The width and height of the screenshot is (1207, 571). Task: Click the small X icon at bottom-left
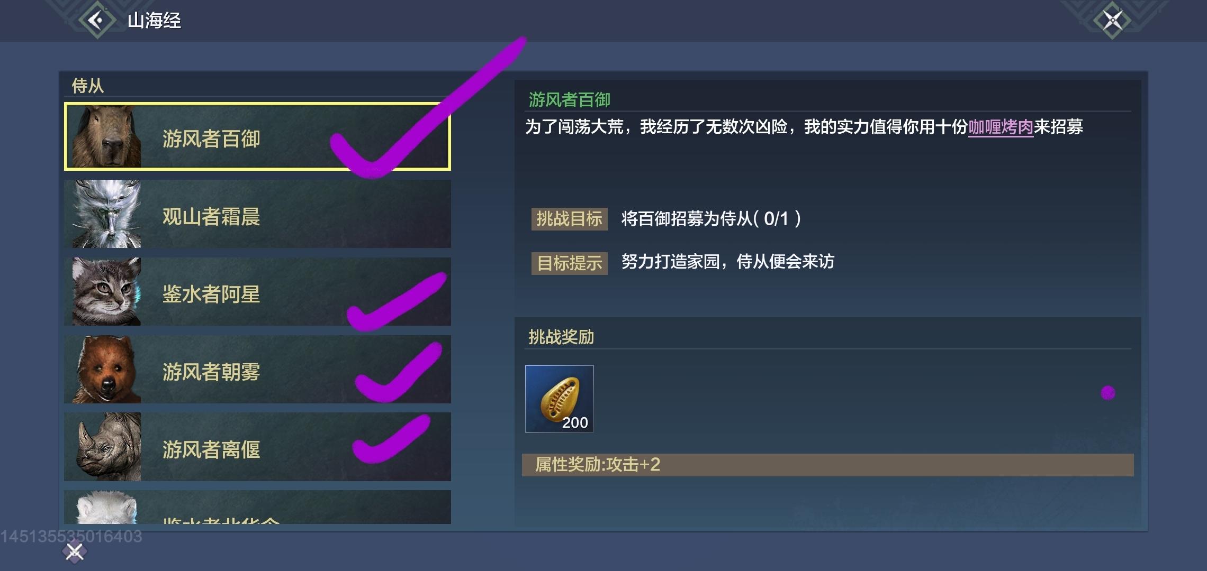point(74,552)
